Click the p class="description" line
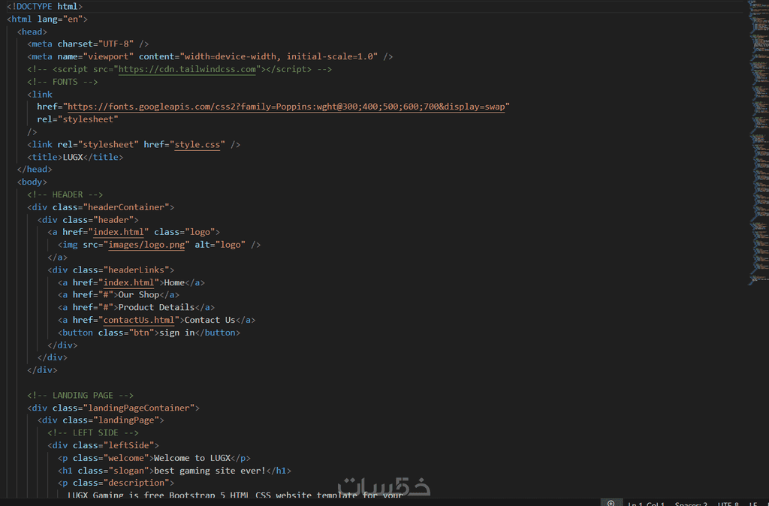The image size is (769, 506). 116,483
